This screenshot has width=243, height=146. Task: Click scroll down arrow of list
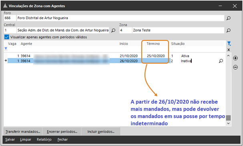pyautogui.click(x=228, y=123)
